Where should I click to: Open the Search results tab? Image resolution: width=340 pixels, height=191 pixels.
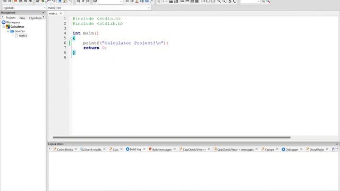[x=92, y=150]
